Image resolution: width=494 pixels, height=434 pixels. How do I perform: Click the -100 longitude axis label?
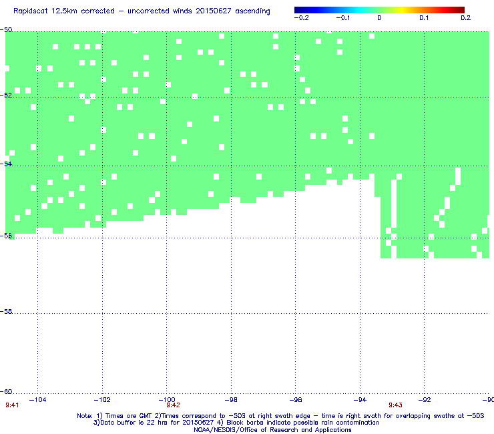(x=167, y=400)
